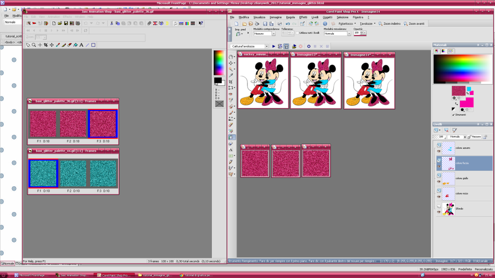Pick a color from the Materiali rainbow palette
Image resolution: width=495 pixels, height=278 pixels.
[463, 69]
